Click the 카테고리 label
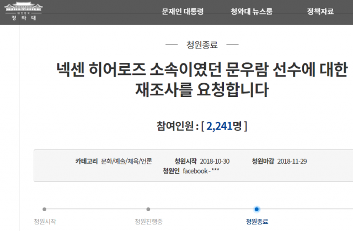353x231 pixels. point(87,162)
